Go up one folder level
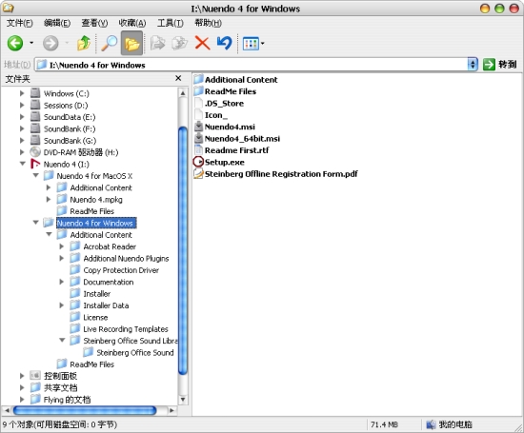This screenshot has height=433, width=524. (x=84, y=43)
